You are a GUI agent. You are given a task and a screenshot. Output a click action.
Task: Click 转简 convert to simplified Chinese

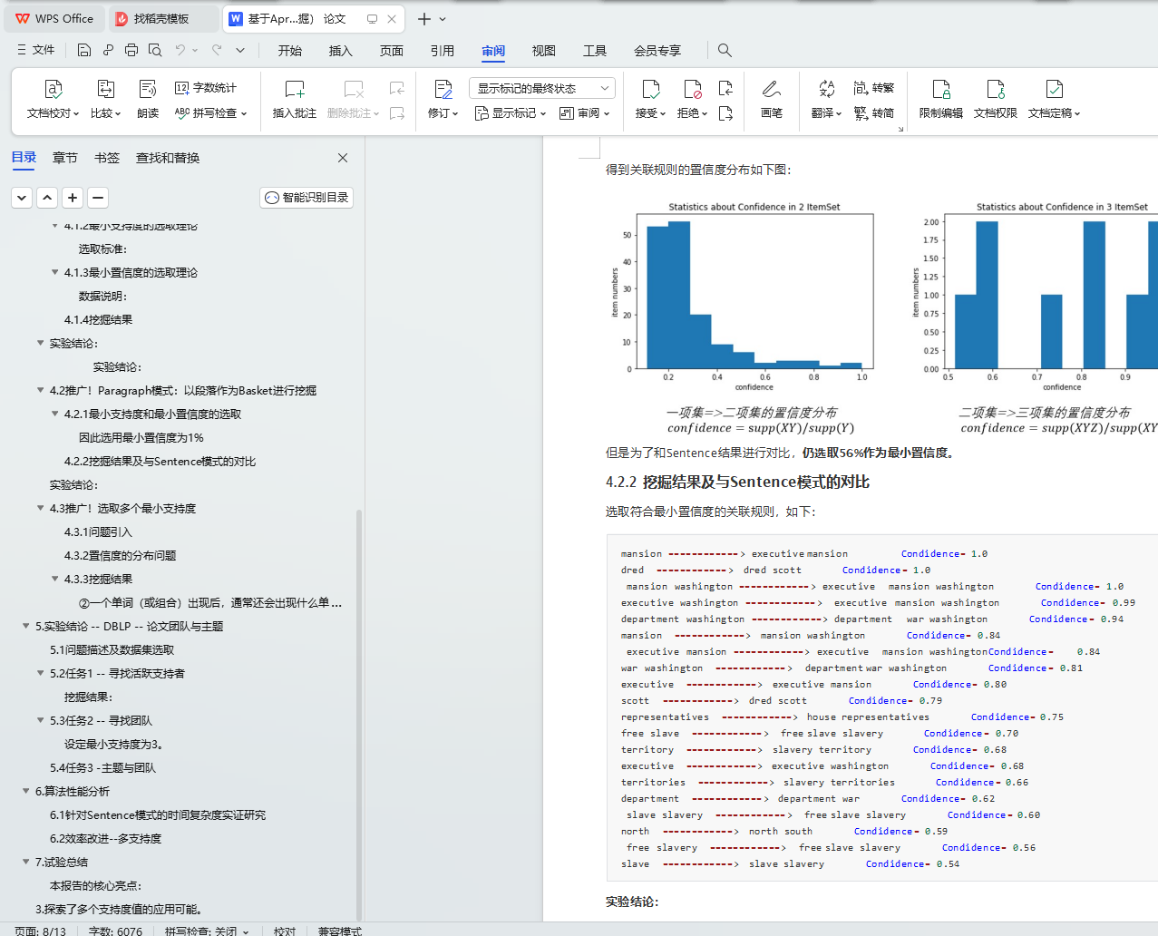coord(874,113)
